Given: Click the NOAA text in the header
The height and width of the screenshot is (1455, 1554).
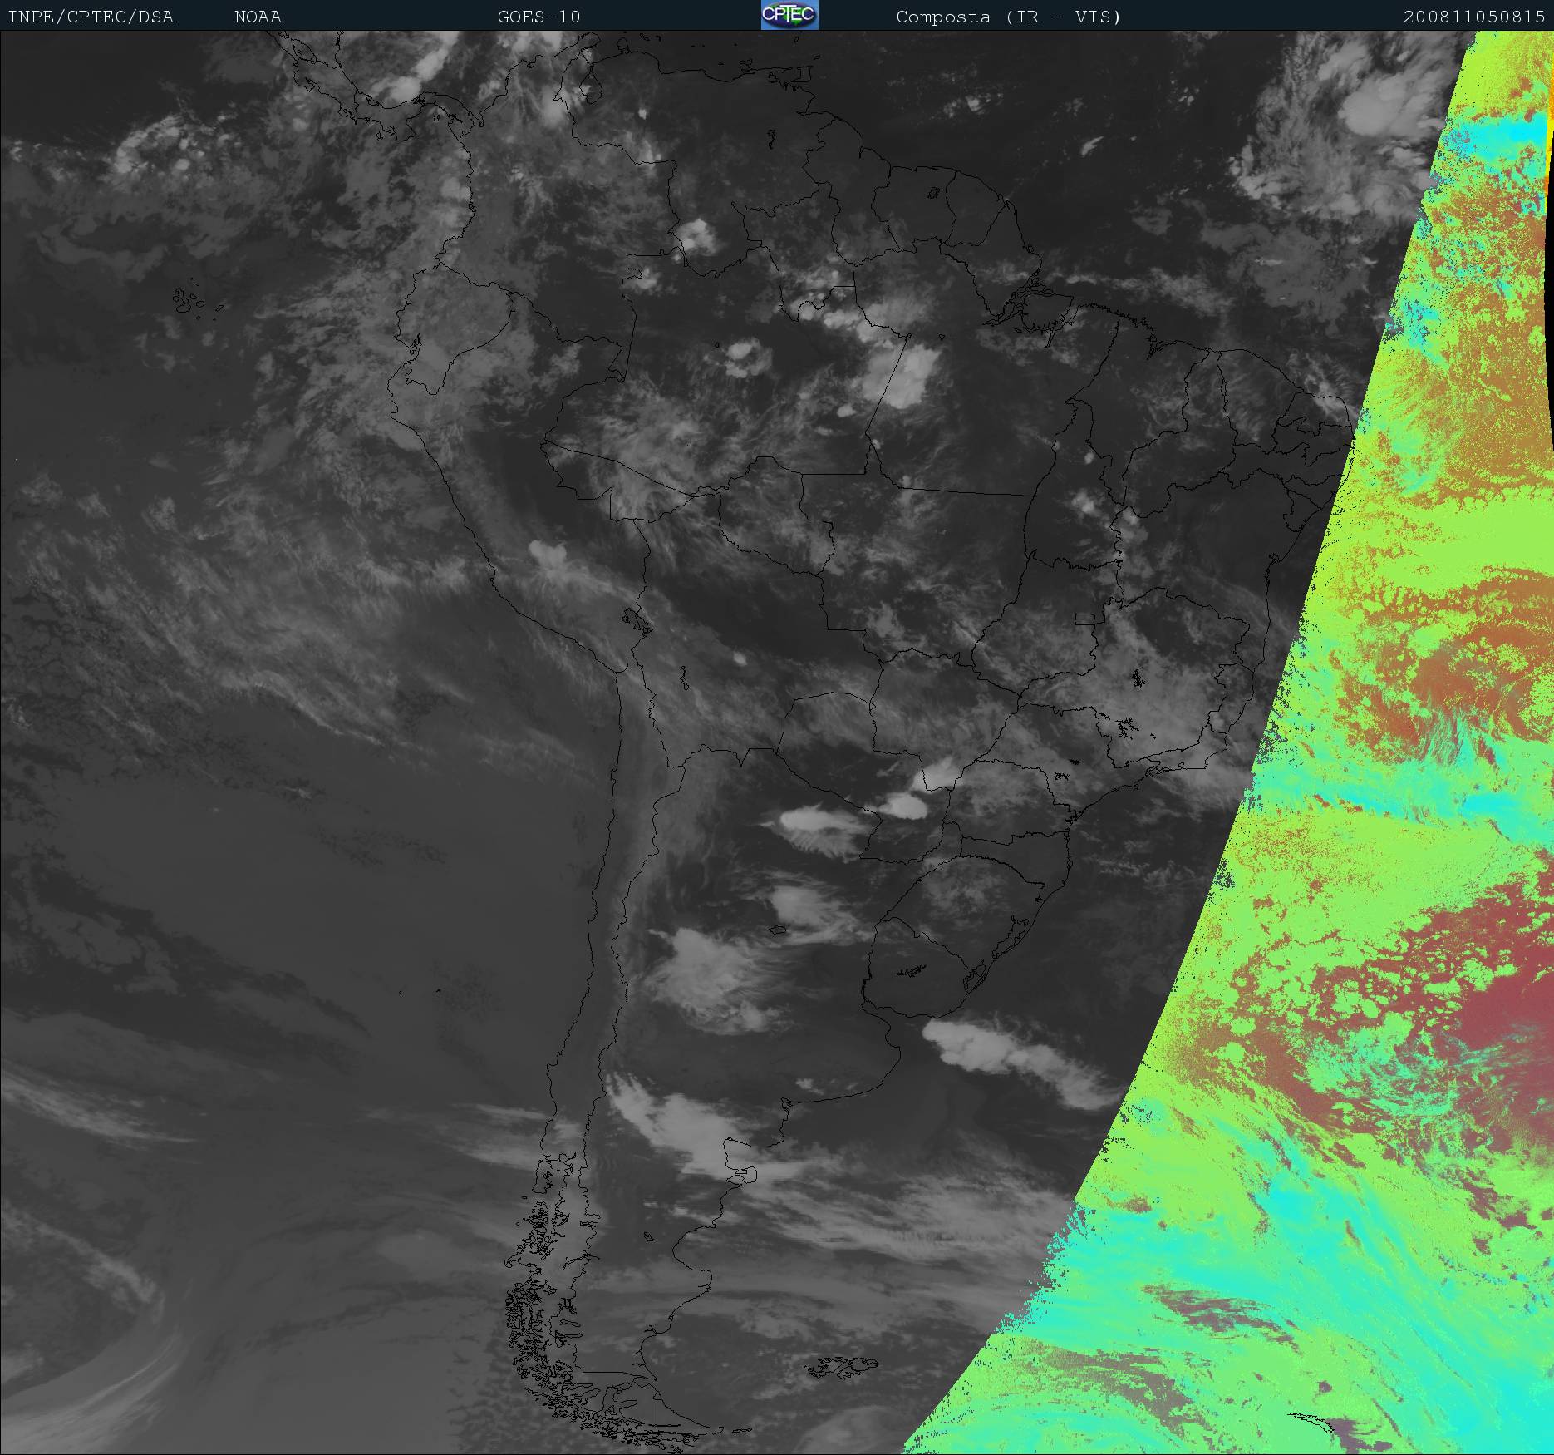Looking at the screenshot, I should point(258,17).
